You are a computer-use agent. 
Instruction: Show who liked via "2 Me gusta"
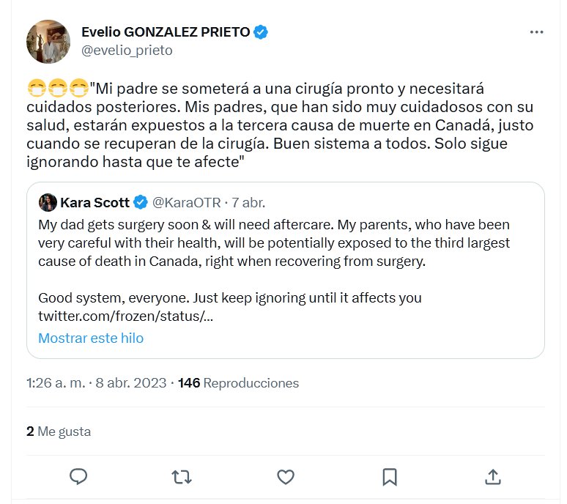click(x=59, y=431)
